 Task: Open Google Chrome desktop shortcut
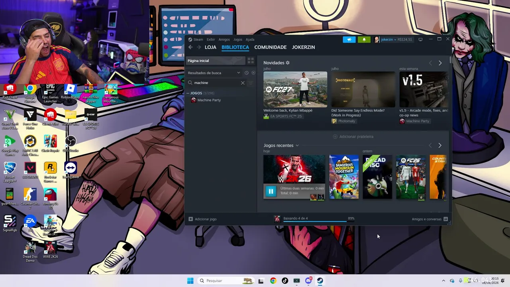pos(30,93)
